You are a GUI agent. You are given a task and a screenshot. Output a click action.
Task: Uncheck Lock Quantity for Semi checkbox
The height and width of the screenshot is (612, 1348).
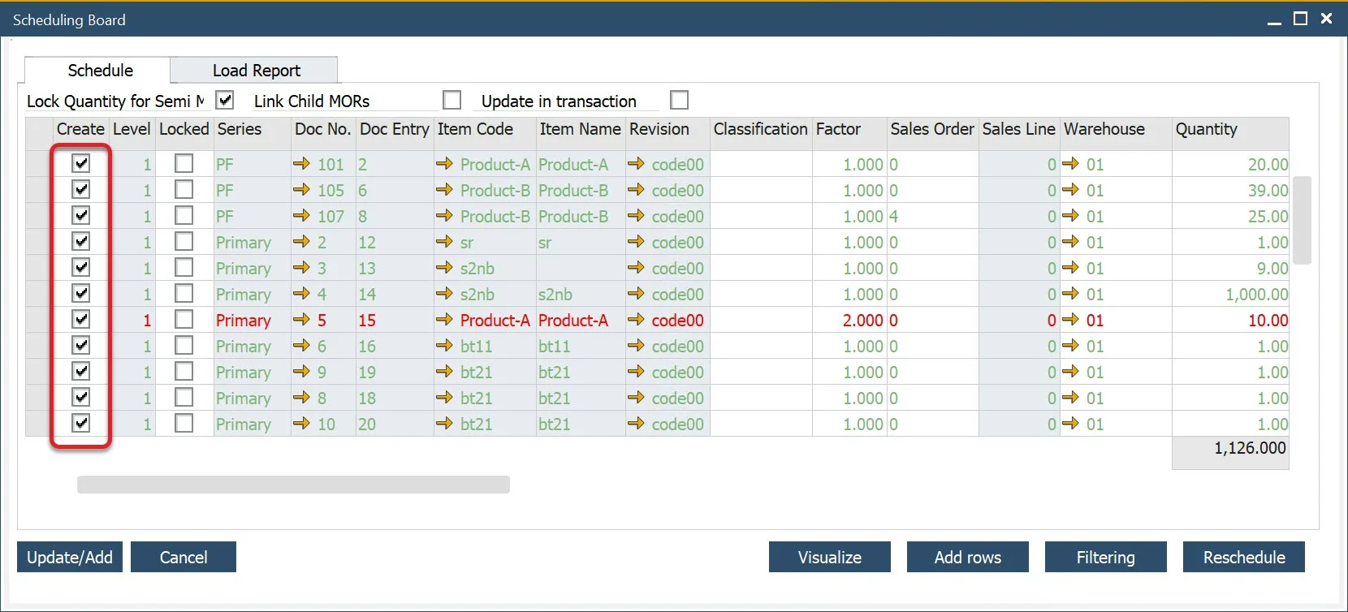pyautogui.click(x=225, y=100)
